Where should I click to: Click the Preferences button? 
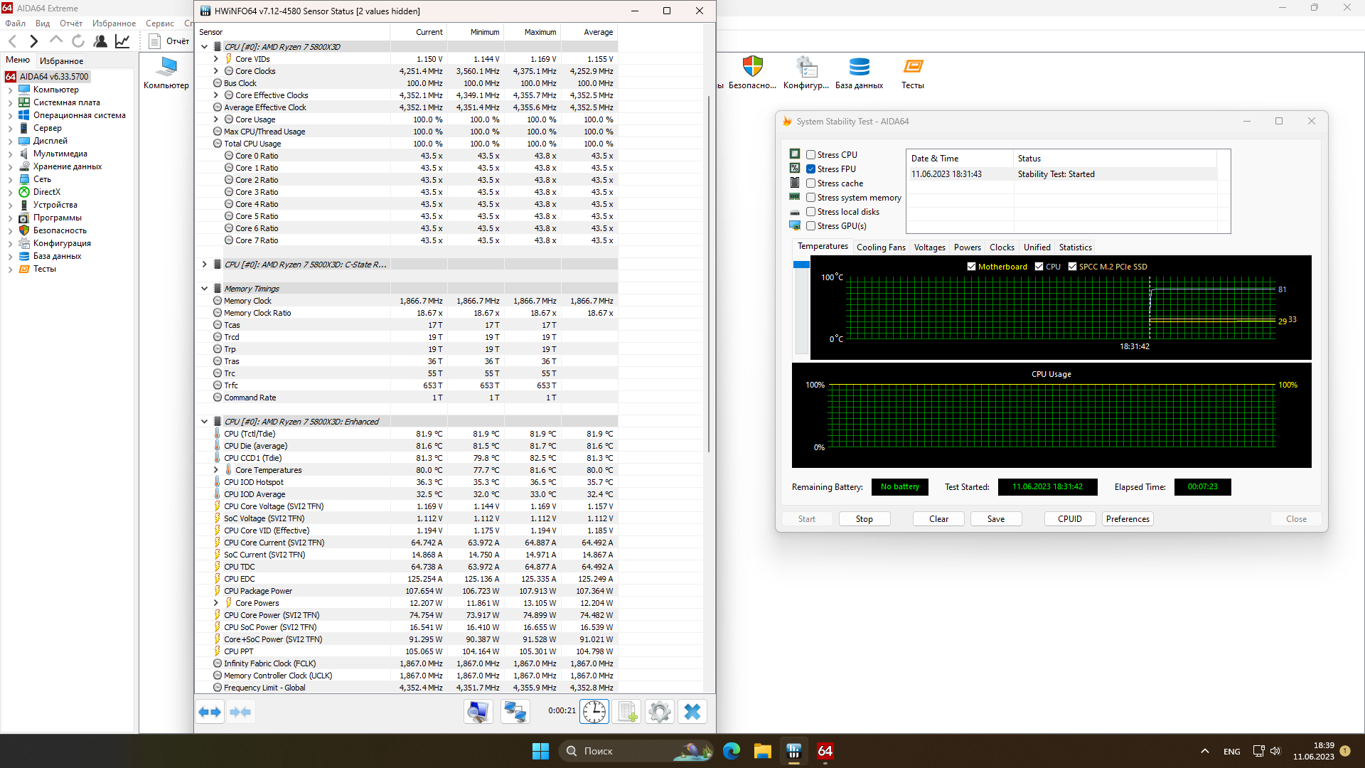click(x=1127, y=519)
